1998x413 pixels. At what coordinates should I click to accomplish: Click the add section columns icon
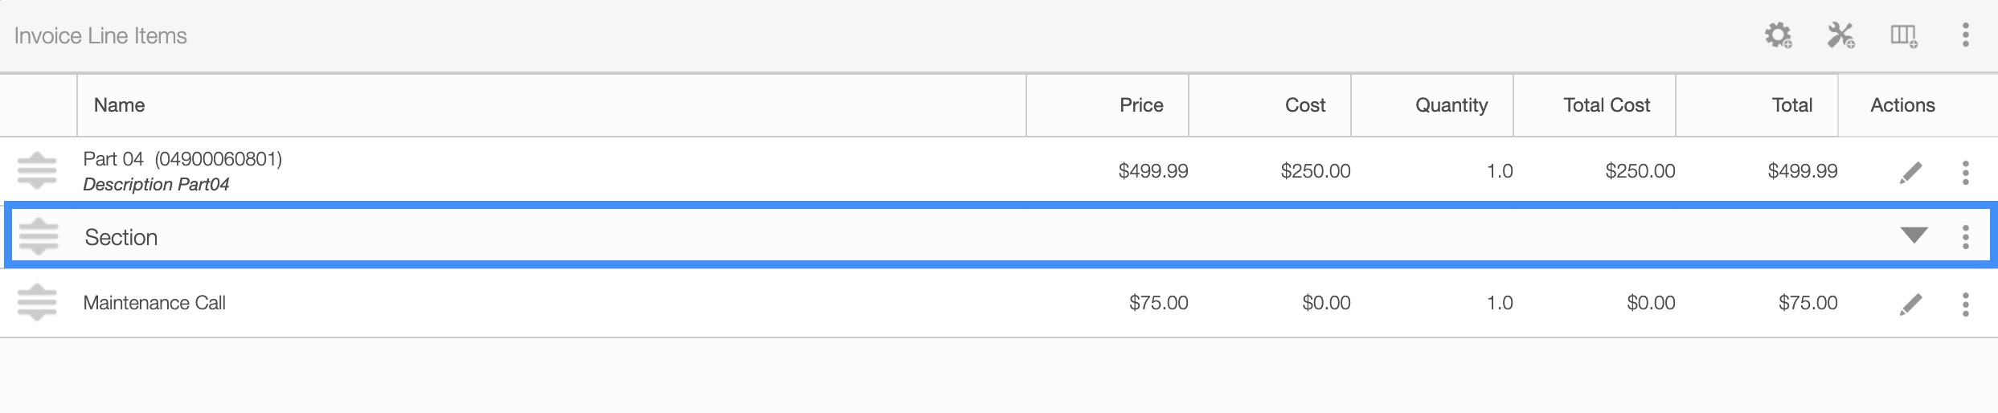(x=1903, y=35)
